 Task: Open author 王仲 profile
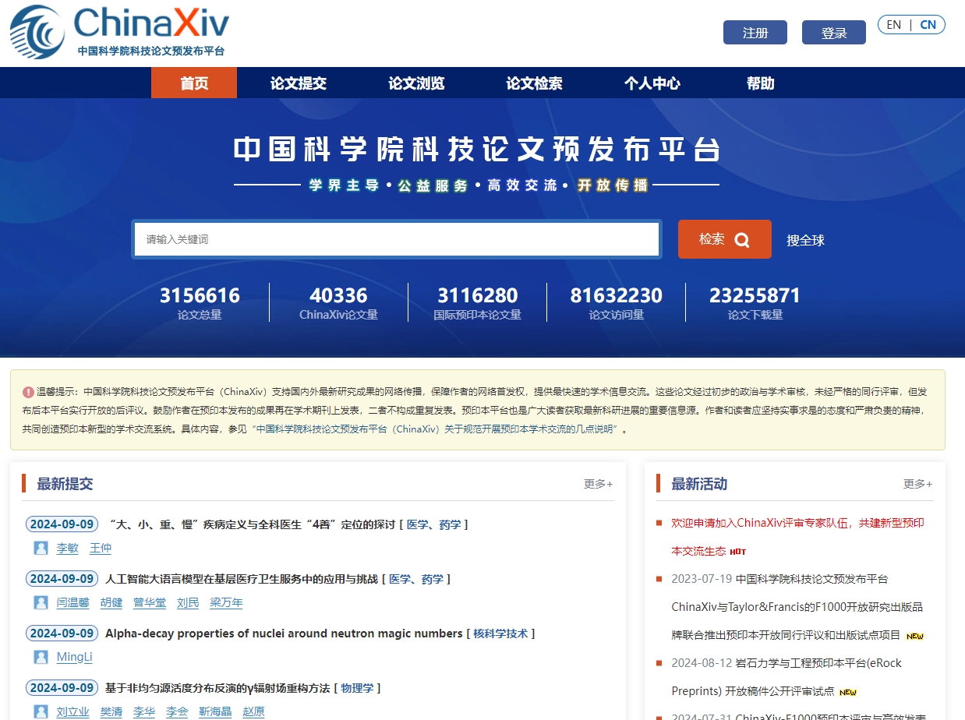pyautogui.click(x=101, y=549)
